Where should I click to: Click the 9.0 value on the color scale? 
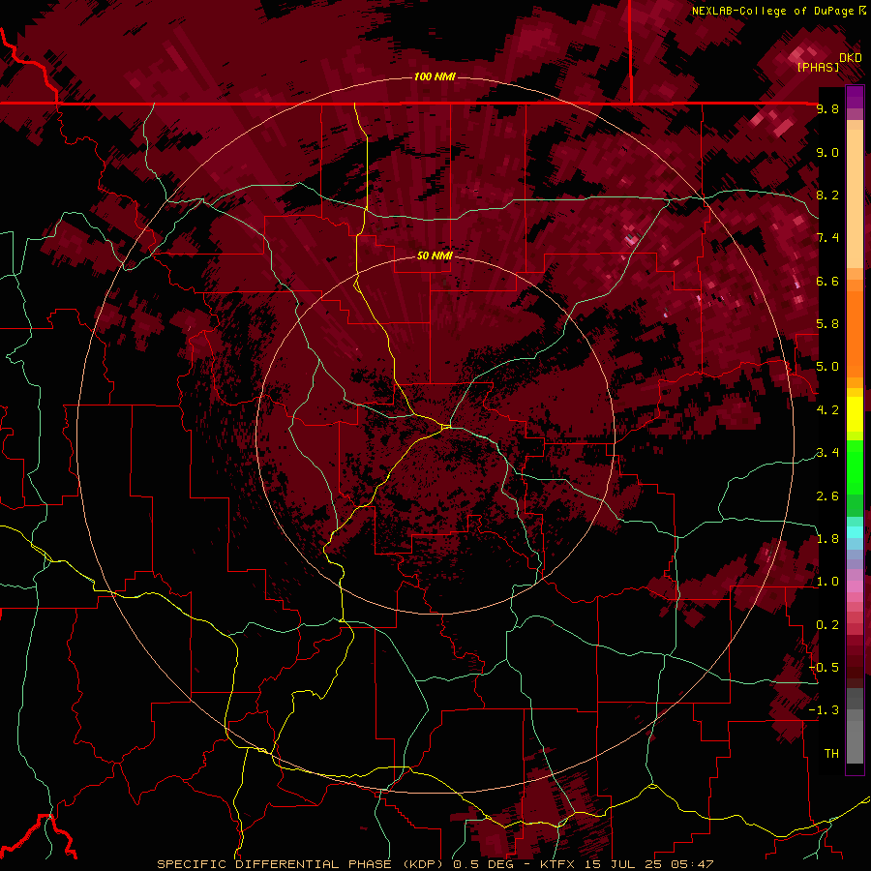click(827, 152)
